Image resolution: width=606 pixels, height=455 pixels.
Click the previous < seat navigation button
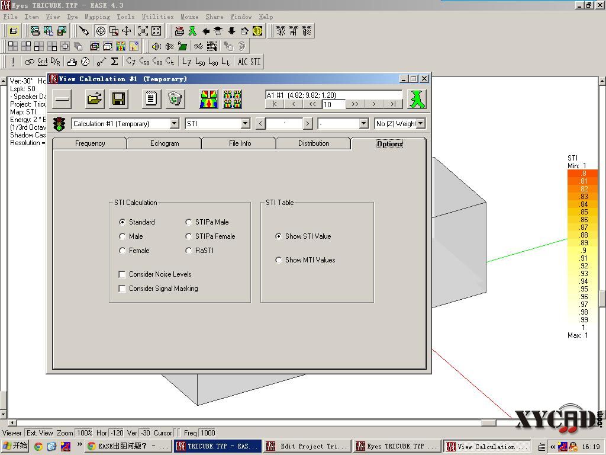[x=294, y=104]
